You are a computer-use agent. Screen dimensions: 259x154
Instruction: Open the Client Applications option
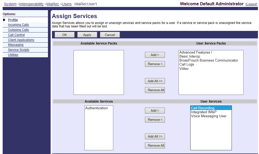[x=21, y=40]
